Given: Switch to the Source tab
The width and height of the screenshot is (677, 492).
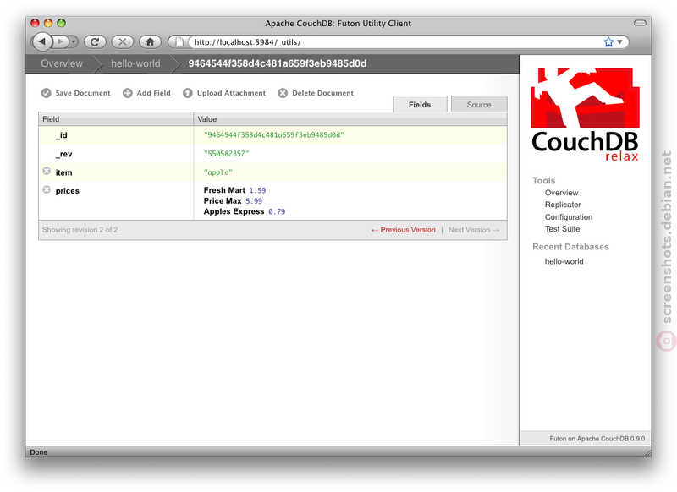Looking at the screenshot, I should pos(479,104).
